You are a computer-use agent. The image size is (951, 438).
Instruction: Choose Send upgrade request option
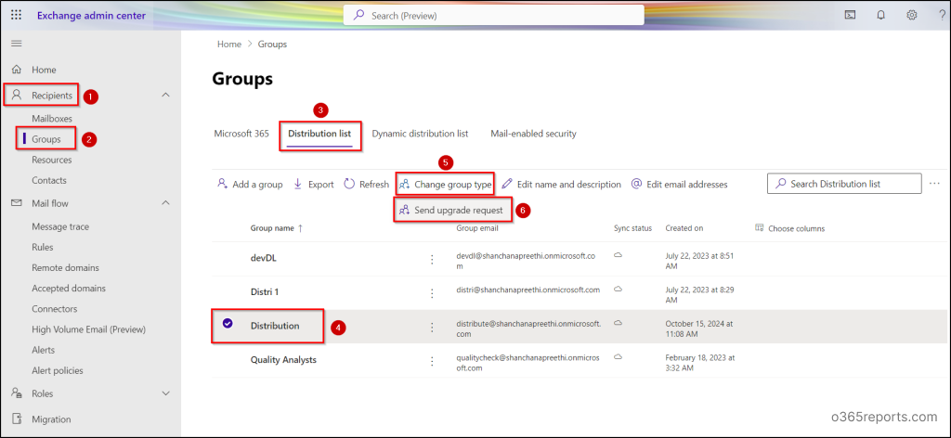click(451, 211)
